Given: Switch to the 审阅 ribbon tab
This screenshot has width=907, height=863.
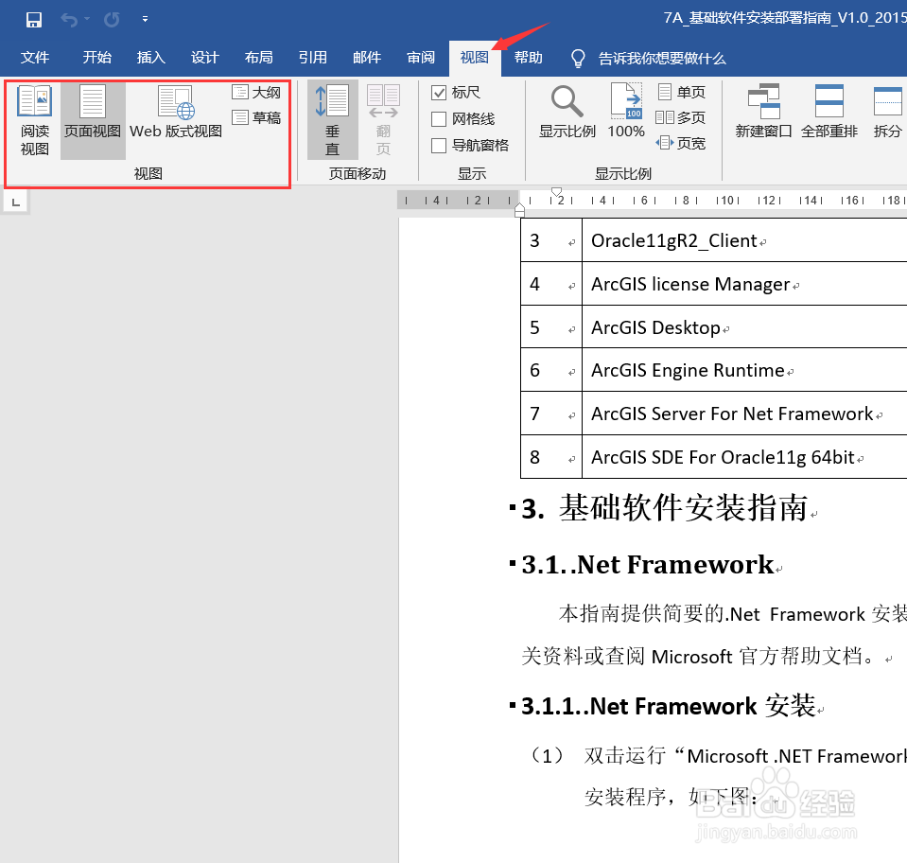Looking at the screenshot, I should [x=421, y=58].
